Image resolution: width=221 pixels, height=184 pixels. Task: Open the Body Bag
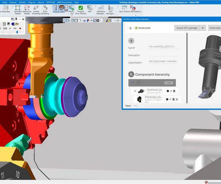pos(5,9)
